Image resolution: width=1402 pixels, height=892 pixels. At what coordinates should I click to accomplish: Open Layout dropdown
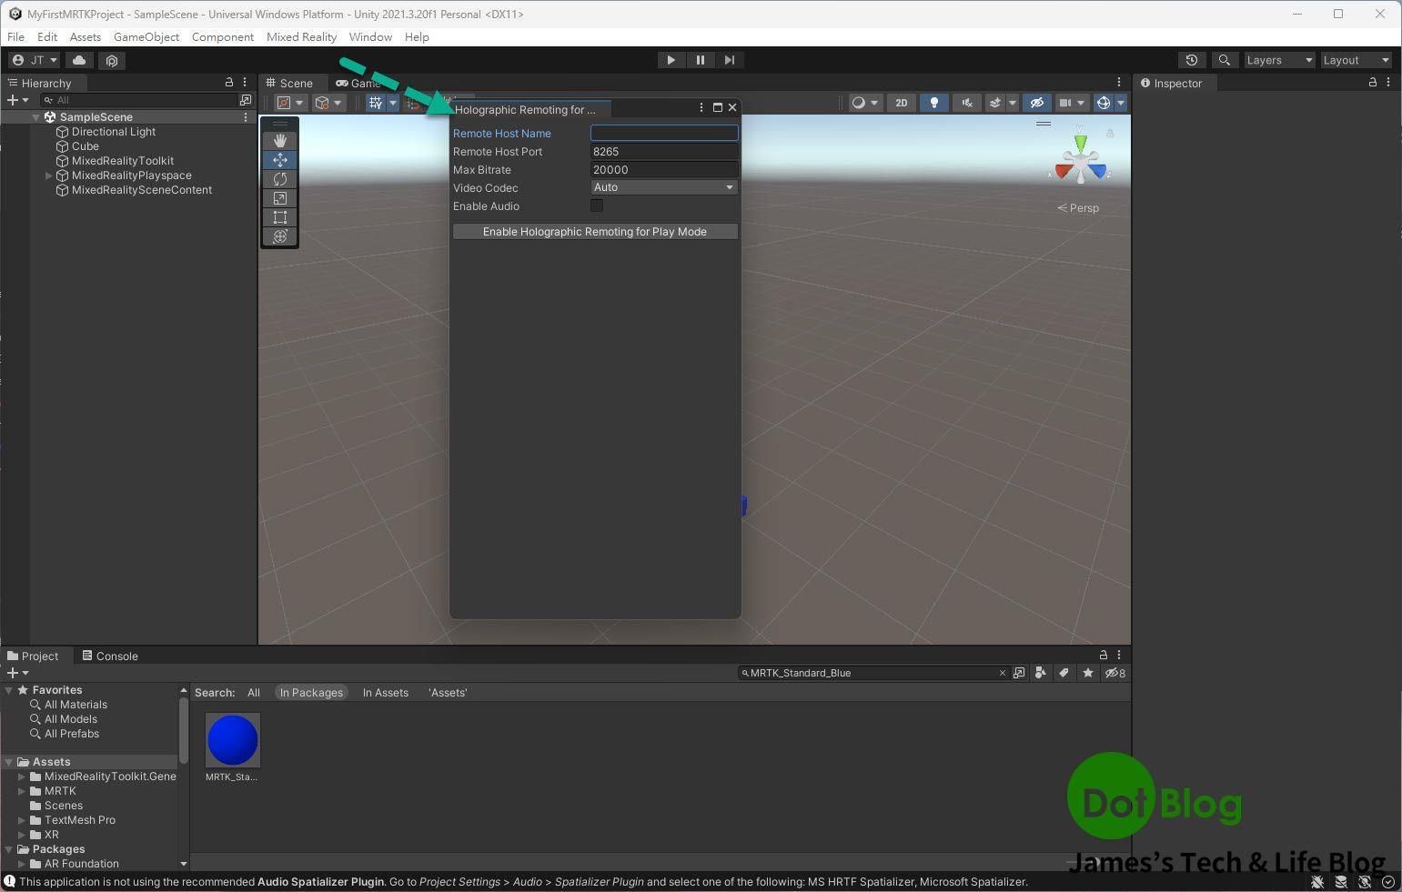[x=1357, y=60]
